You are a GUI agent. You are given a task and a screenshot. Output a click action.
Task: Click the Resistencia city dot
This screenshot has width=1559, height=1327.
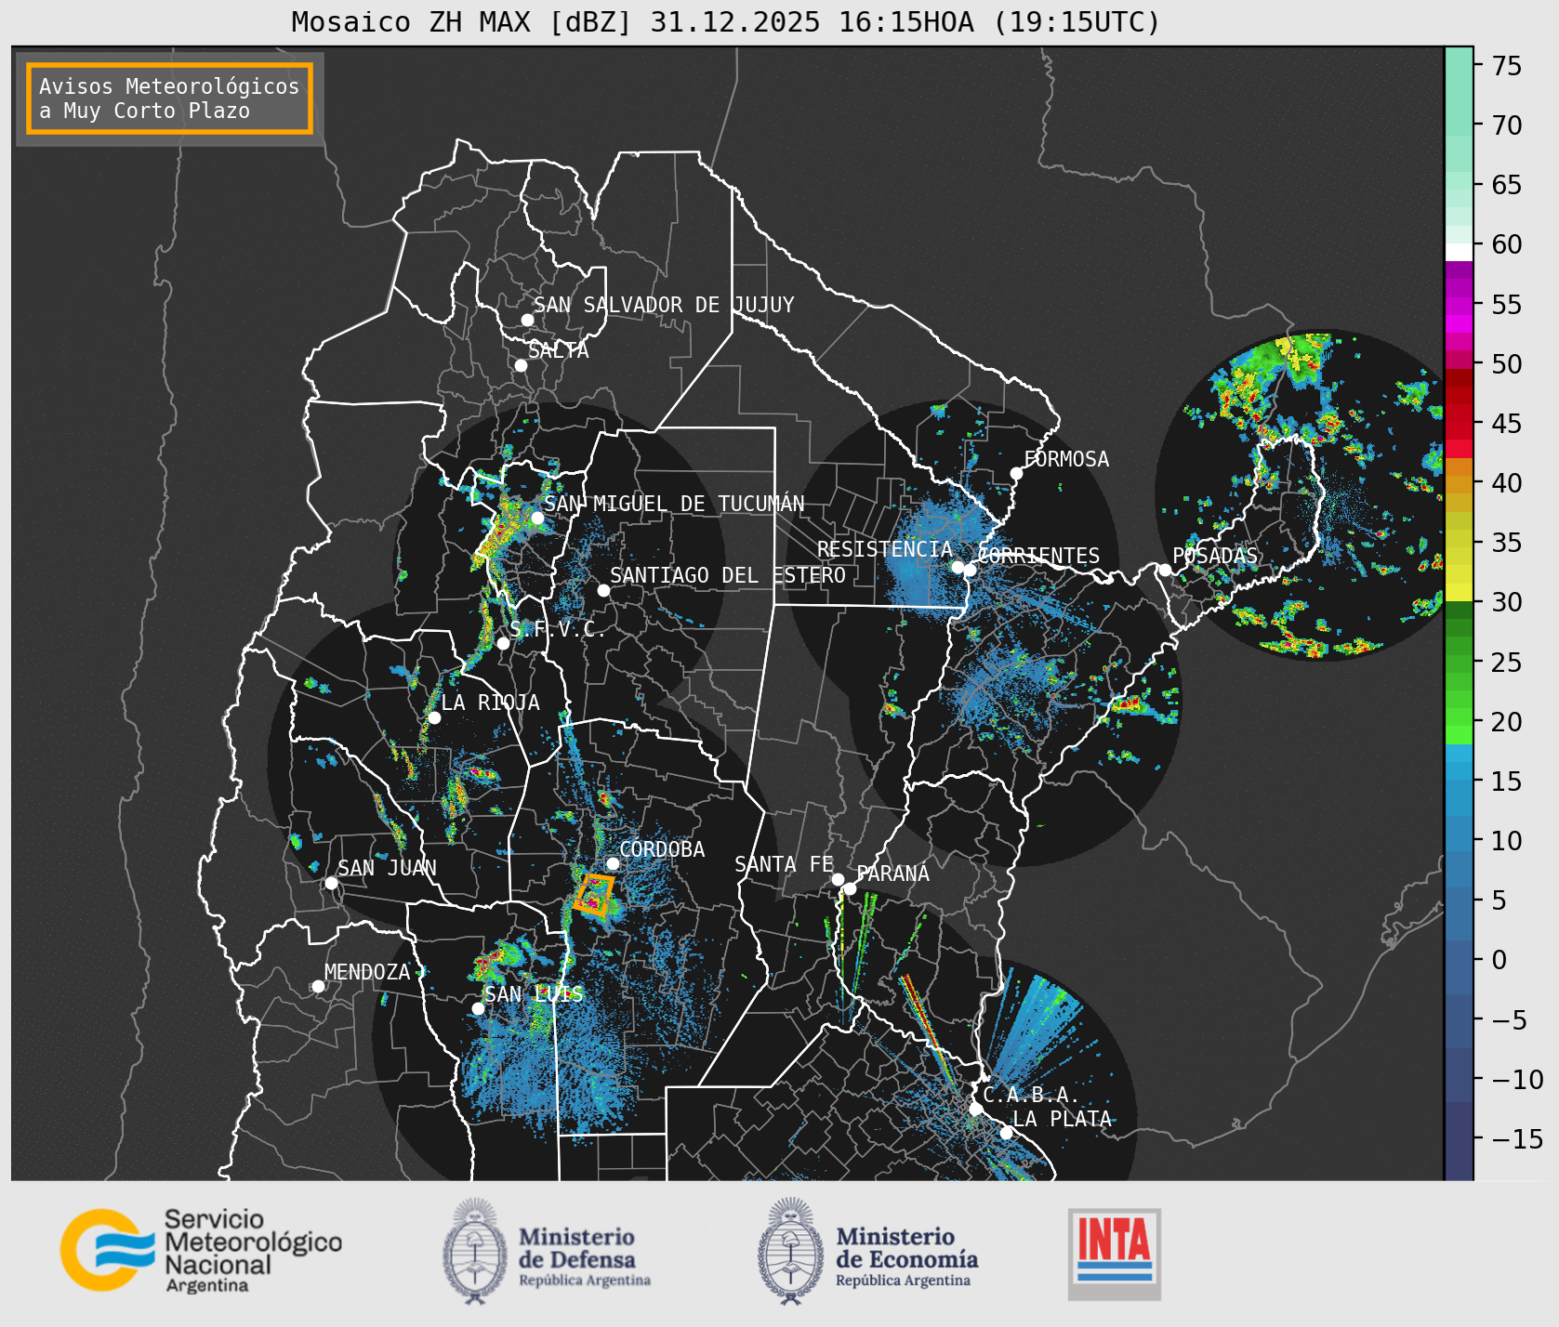tap(958, 567)
